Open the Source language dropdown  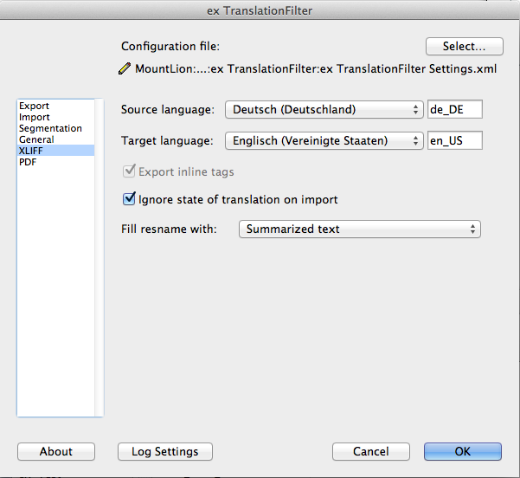[x=324, y=109]
